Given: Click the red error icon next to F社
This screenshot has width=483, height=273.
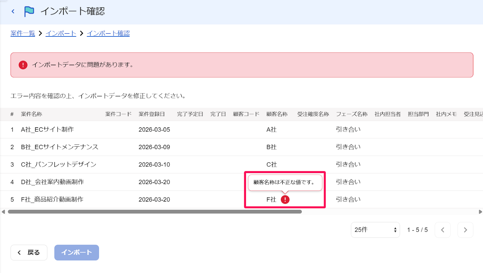Looking at the screenshot, I should (x=285, y=200).
